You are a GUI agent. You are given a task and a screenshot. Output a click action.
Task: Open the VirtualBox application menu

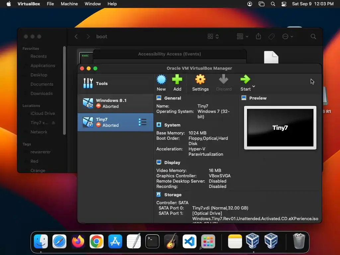click(x=29, y=4)
